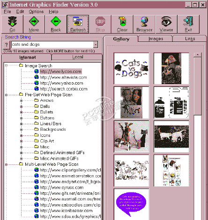Screen dimensions: 208x220
Task: Open the Options menu
Action: pyautogui.click(x=36, y=12)
